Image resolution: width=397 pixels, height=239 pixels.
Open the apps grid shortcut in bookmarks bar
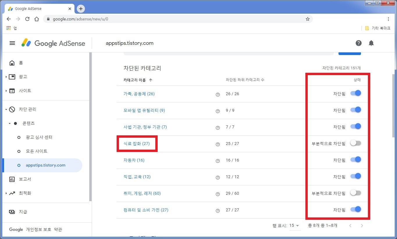click(8, 28)
